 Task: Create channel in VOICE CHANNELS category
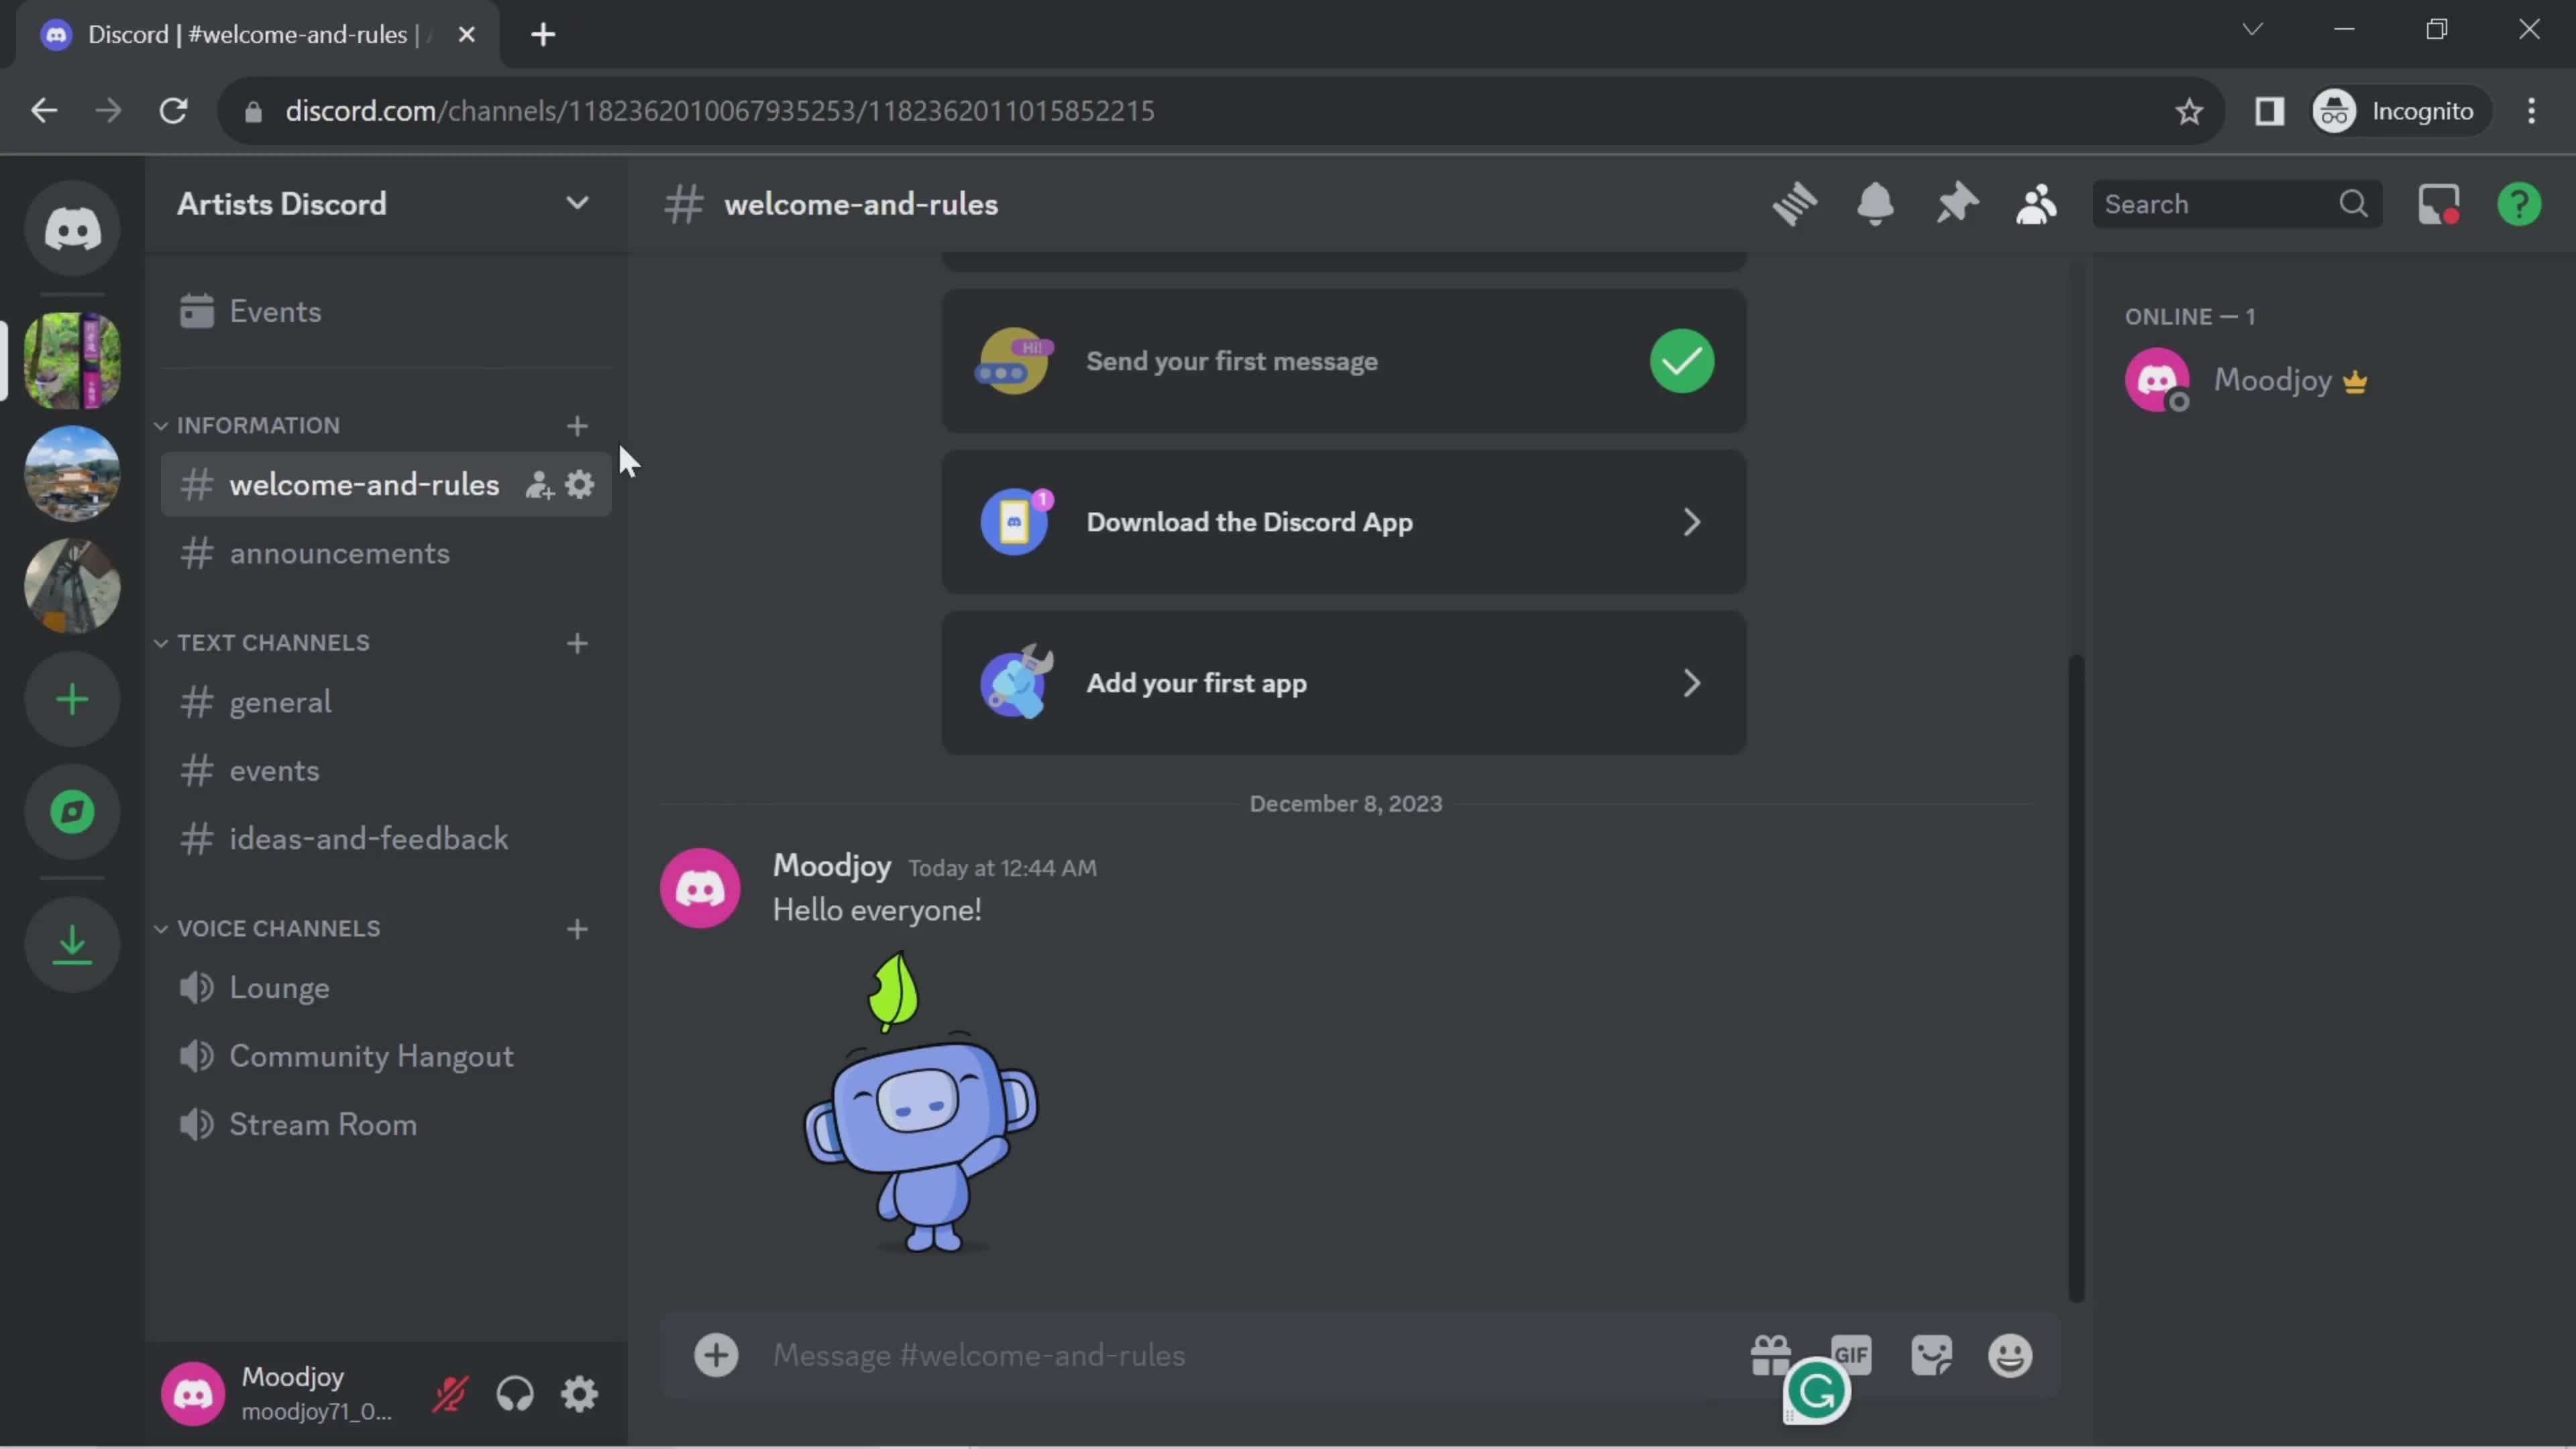pos(577,929)
